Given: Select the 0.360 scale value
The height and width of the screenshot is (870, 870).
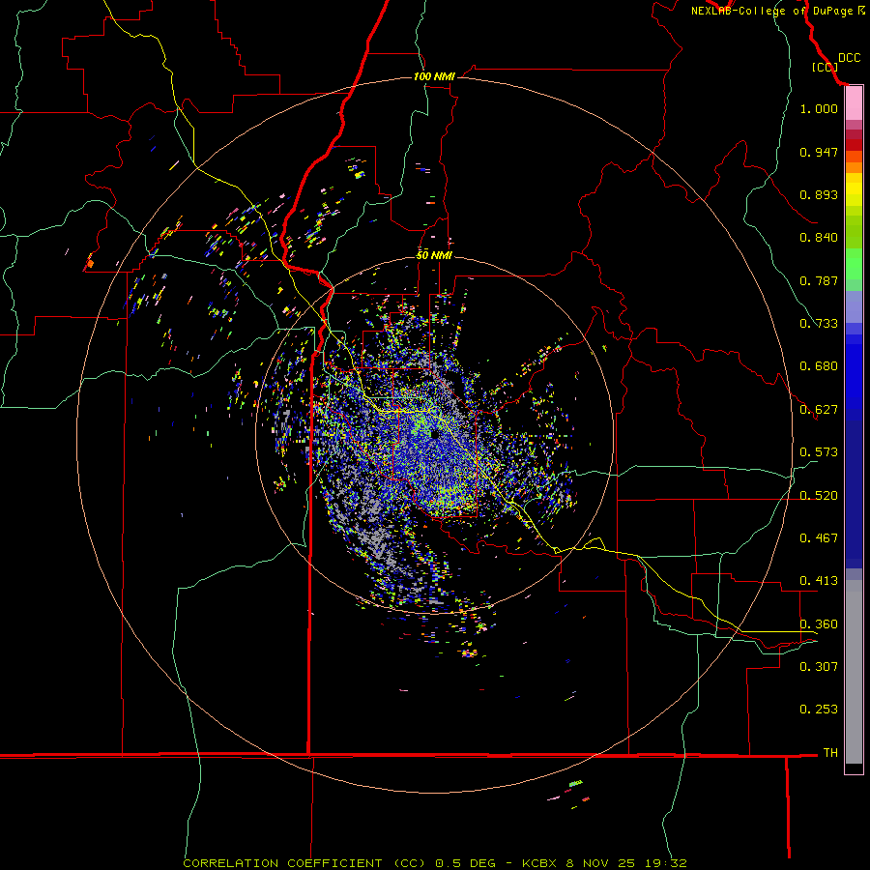Looking at the screenshot, I should [819, 624].
